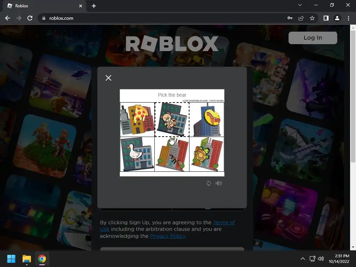Screen dimensions: 356x267
Task: Select the duck picture tile
Action: (137, 154)
